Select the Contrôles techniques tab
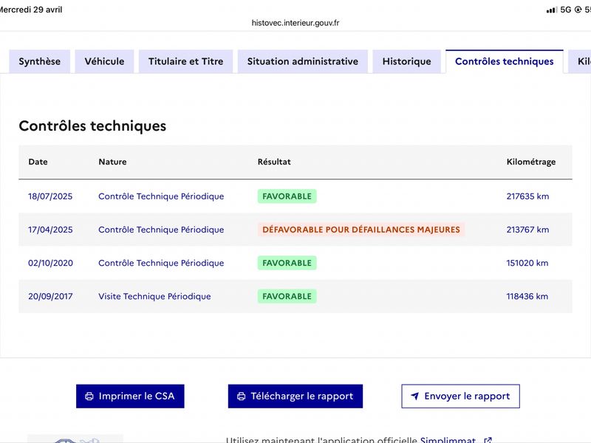The image size is (591, 443). click(x=505, y=61)
